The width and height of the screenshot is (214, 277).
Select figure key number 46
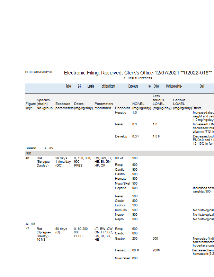[x=27, y=158]
